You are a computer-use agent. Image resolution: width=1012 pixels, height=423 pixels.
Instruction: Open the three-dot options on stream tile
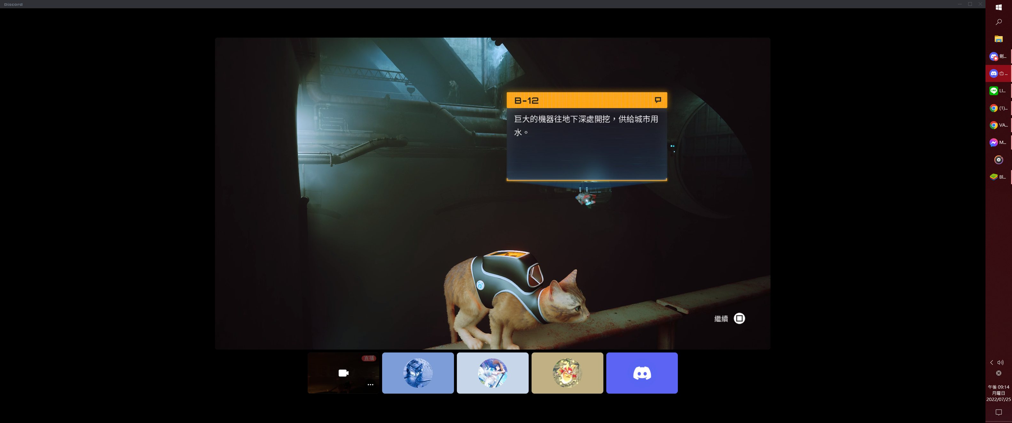coord(370,385)
